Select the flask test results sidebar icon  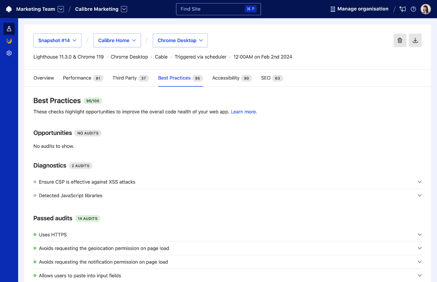9,29
